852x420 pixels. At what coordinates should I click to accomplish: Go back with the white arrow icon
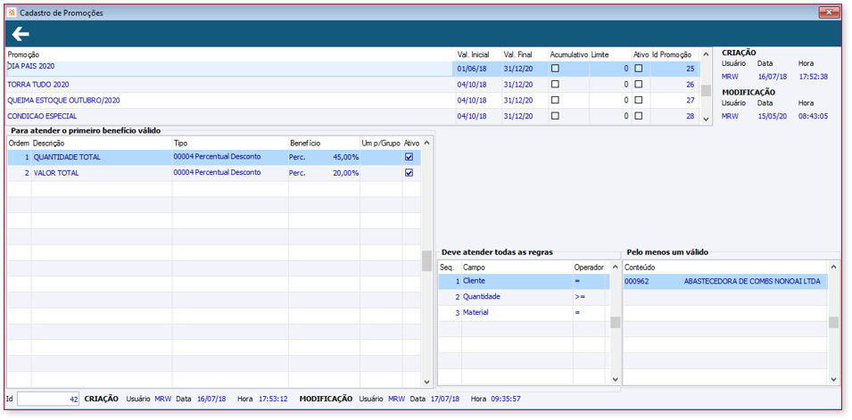pos(21,34)
